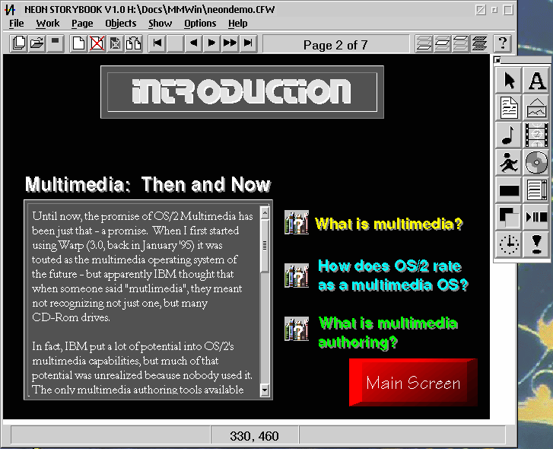Click the stacked copies toolbar icon
The image size is (553, 449).
pyautogui.click(x=19, y=43)
